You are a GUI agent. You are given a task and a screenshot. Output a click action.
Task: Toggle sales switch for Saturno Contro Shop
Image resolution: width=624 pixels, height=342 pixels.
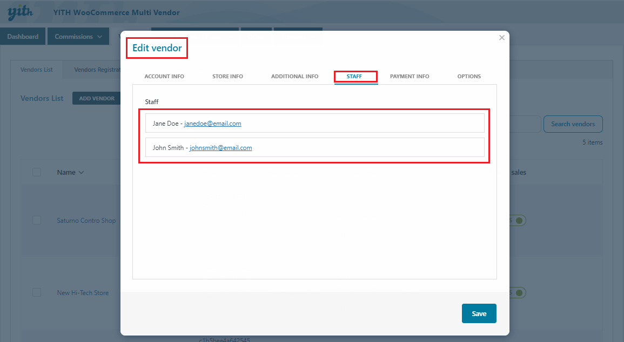click(x=518, y=221)
